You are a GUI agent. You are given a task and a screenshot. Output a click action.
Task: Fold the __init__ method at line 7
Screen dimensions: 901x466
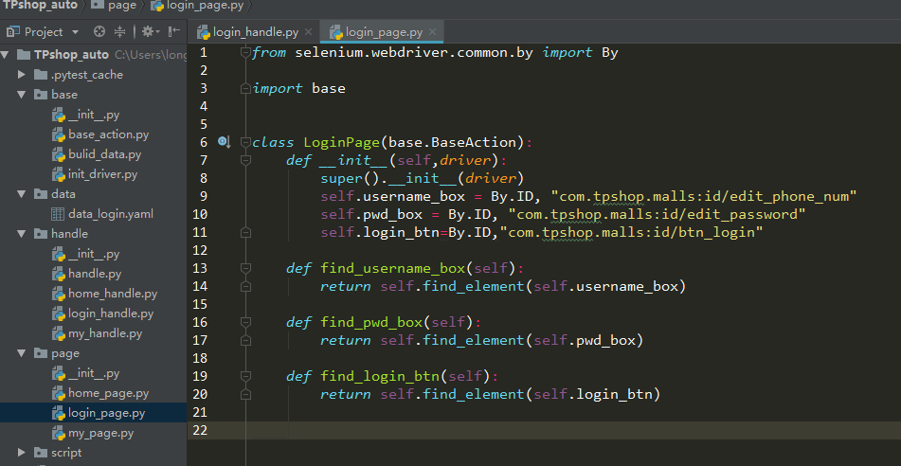[x=246, y=161]
